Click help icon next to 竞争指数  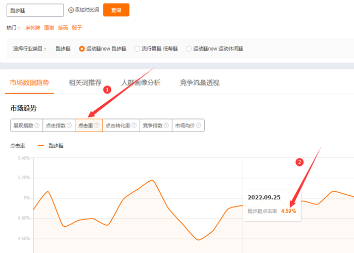click(165, 125)
